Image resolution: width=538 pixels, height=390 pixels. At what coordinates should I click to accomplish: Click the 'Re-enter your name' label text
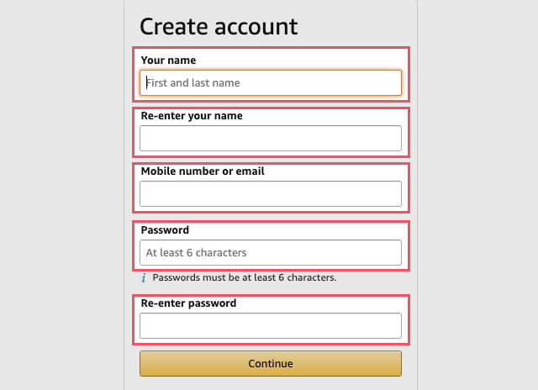[192, 116]
